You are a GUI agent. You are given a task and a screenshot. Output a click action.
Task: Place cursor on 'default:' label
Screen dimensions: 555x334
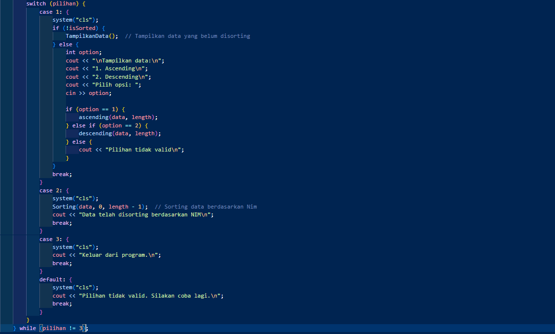tap(53, 279)
